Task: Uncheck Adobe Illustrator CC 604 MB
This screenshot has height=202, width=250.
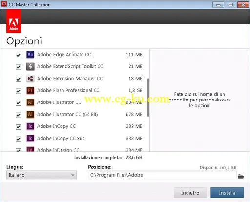Action: (18, 103)
